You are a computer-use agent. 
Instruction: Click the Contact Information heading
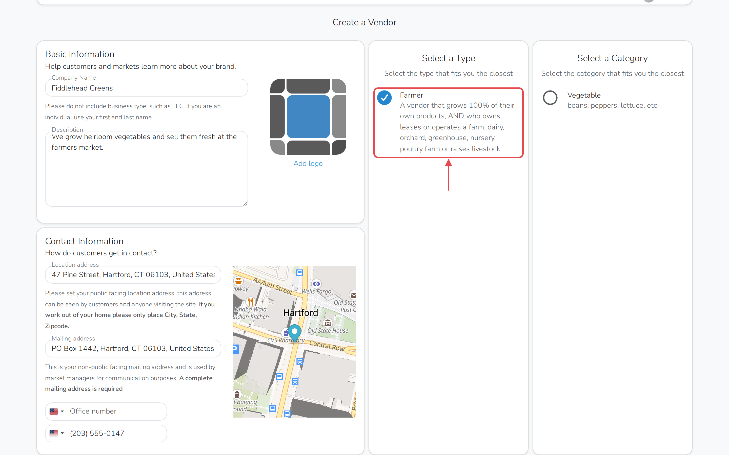pos(84,241)
